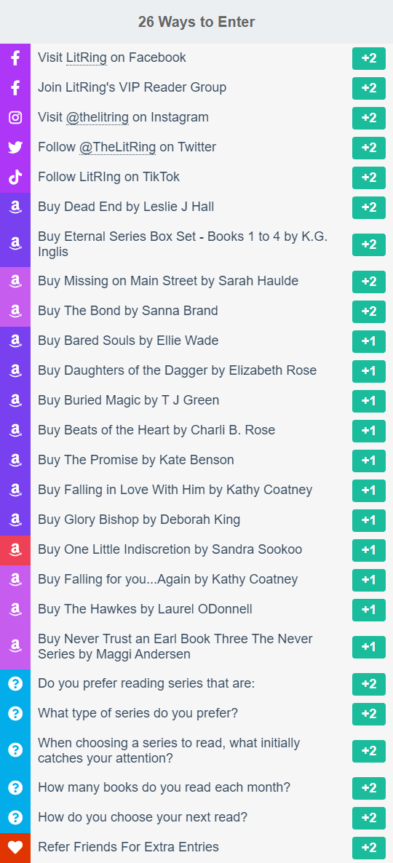Image resolution: width=393 pixels, height=863 pixels.
Task: Open the LitRing link in Facebook entry
Action: [x=87, y=57]
